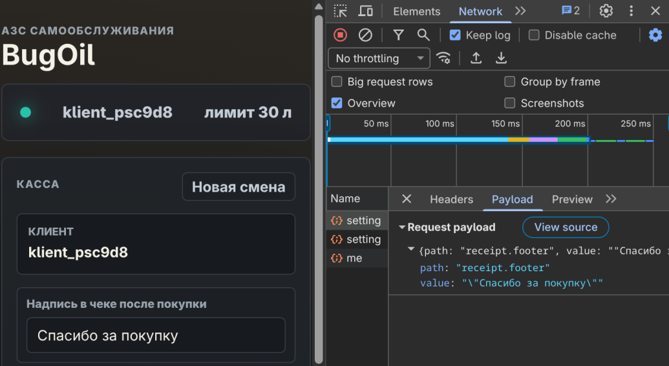The height and width of the screenshot is (366, 669).
Task: Open the No throttling dropdown
Action: point(379,58)
